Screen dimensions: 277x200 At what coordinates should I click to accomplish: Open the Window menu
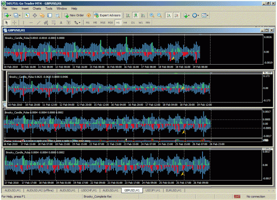point(62,8)
